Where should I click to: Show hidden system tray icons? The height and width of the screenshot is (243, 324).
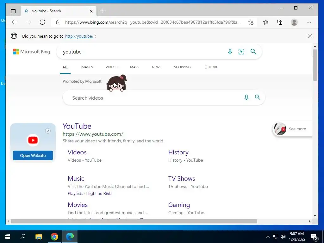click(x=268, y=237)
